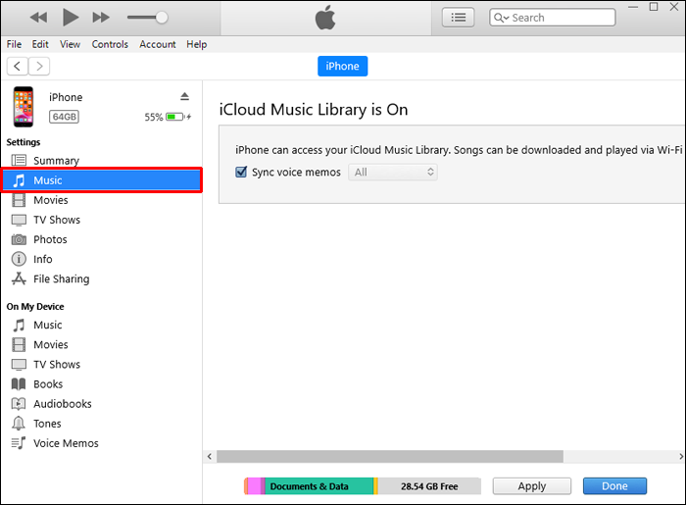This screenshot has width=686, height=505.
Task: Click the back navigation arrow
Action: tap(17, 66)
